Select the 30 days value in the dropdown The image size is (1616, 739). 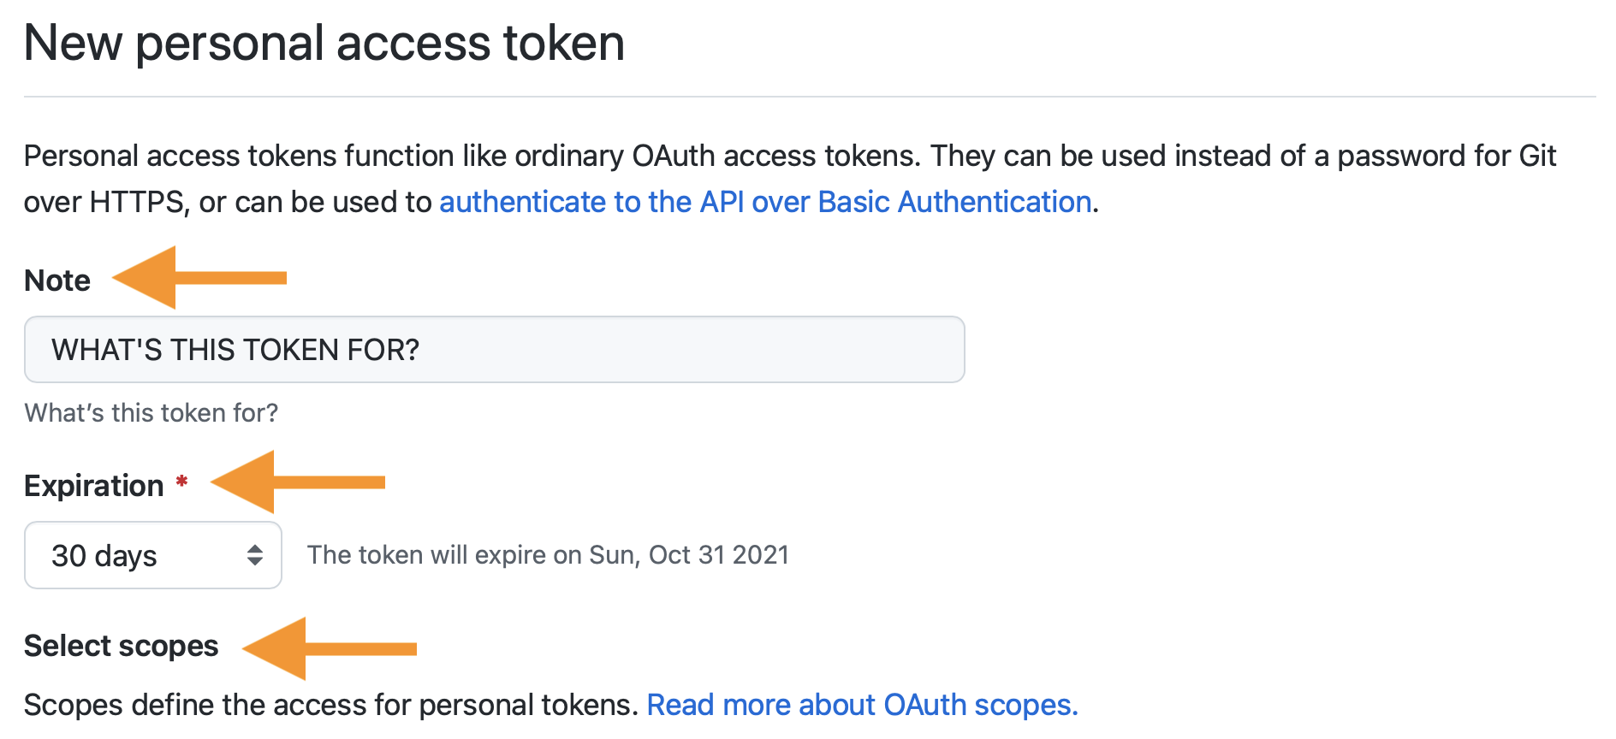click(103, 555)
